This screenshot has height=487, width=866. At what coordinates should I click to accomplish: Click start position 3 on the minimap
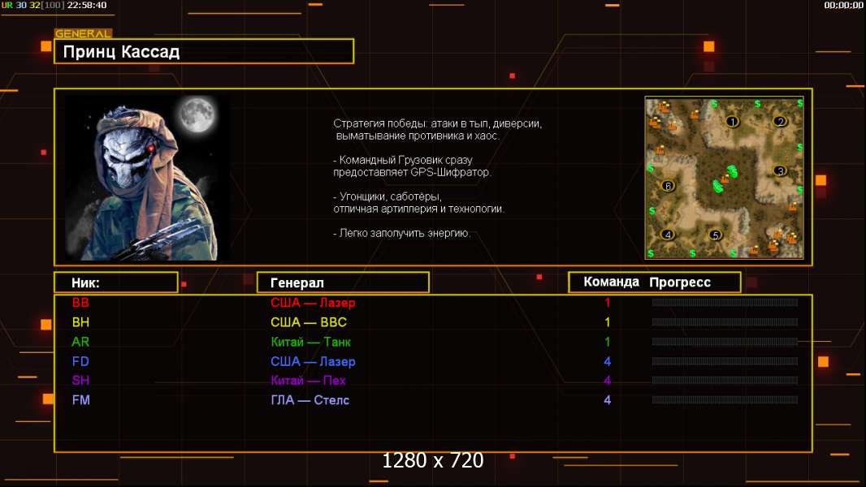point(780,170)
